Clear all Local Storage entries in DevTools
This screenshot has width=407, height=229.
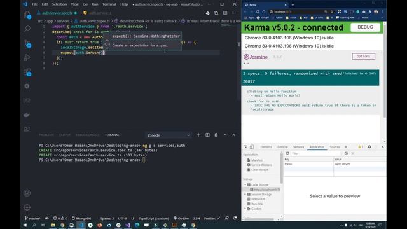(346, 153)
